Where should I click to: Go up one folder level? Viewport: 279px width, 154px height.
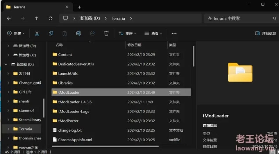pyautogui.click(x=37, y=18)
